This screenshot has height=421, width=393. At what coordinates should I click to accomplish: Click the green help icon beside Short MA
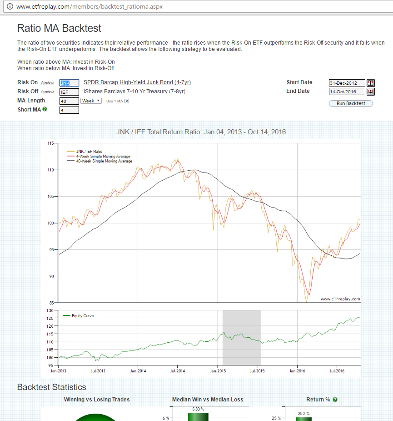45,109
